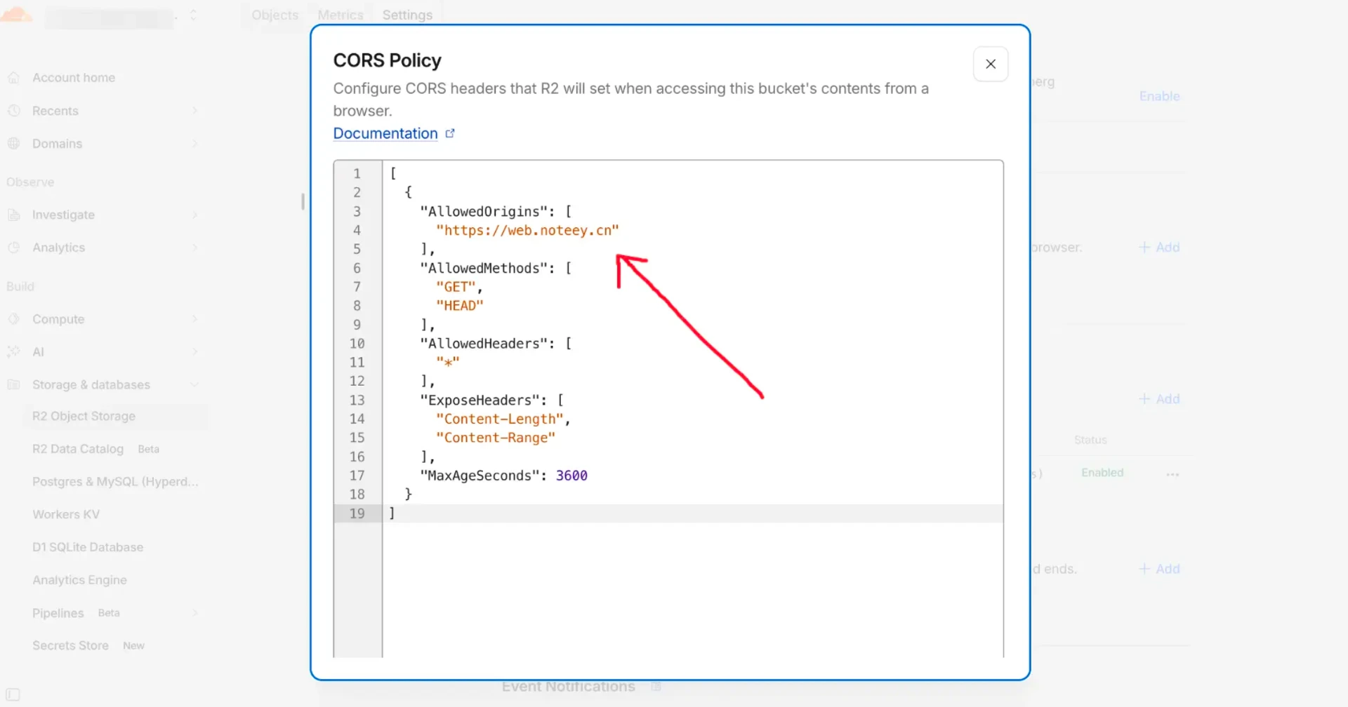Open Workers KV

tap(66, 514)
